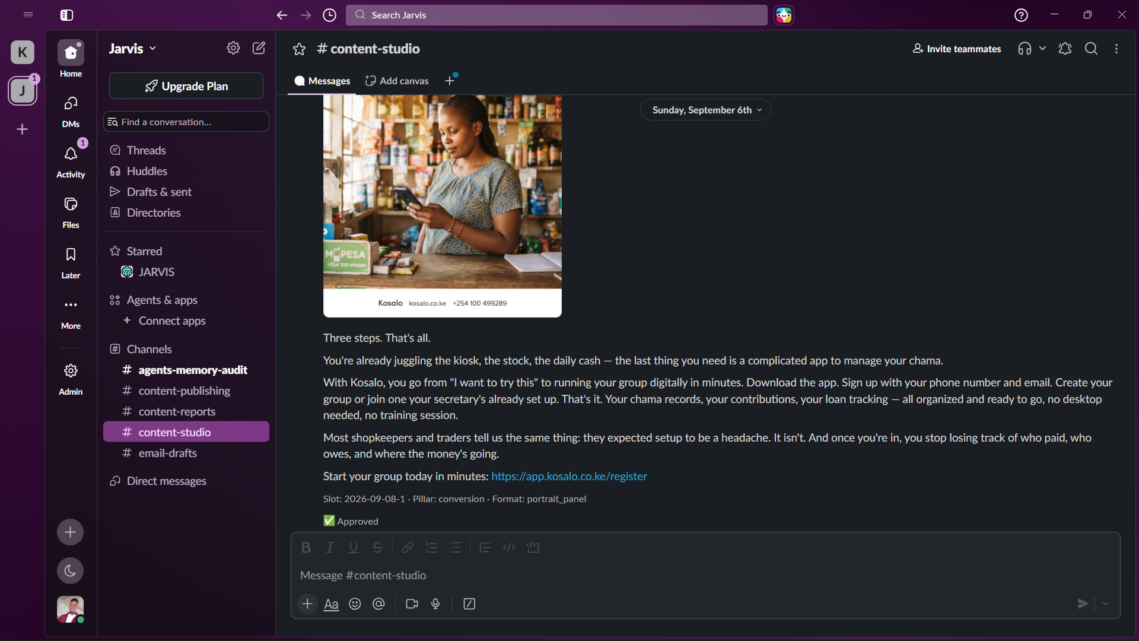Toggle strikethrough formatting in composer
The width and height of the screenshot is (1139, 641).
tap(377, 547)
